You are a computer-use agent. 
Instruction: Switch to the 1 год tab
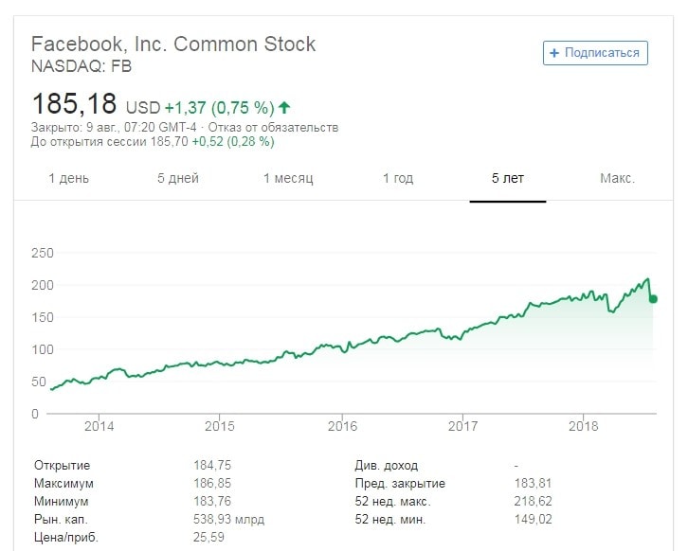pos(398,178)
